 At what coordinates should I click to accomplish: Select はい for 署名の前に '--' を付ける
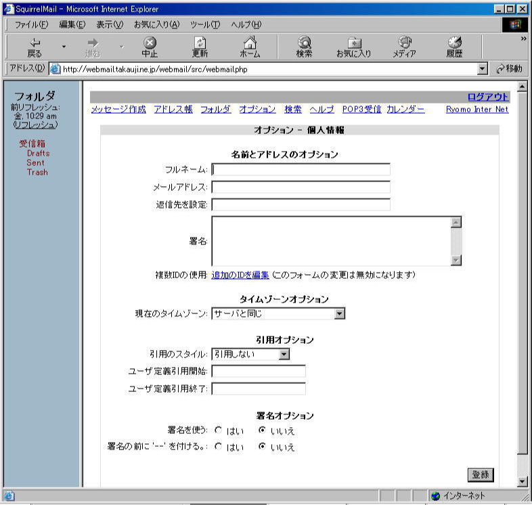(218, 446)
